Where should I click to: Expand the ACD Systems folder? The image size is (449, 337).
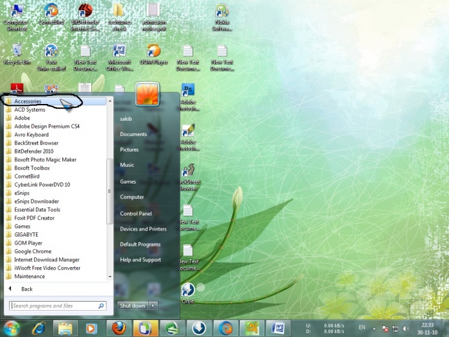[x=56, y=110]
